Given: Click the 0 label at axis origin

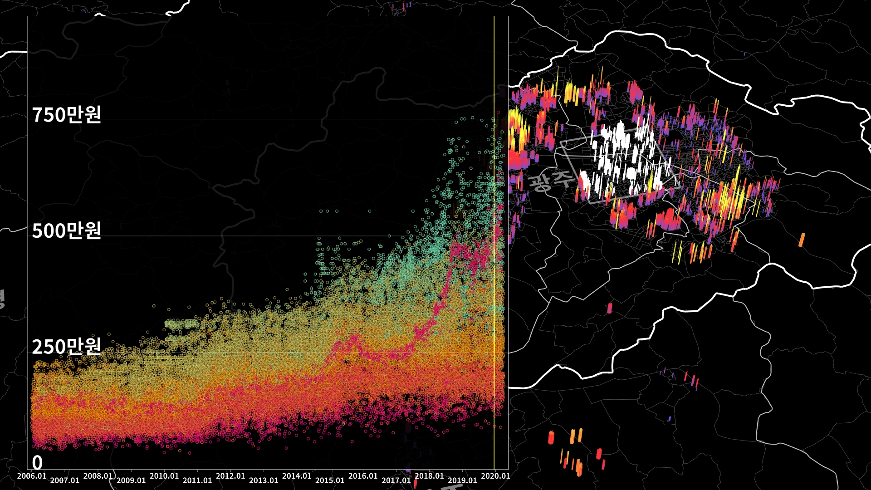Looking at the screenshot, I should 37,463.
